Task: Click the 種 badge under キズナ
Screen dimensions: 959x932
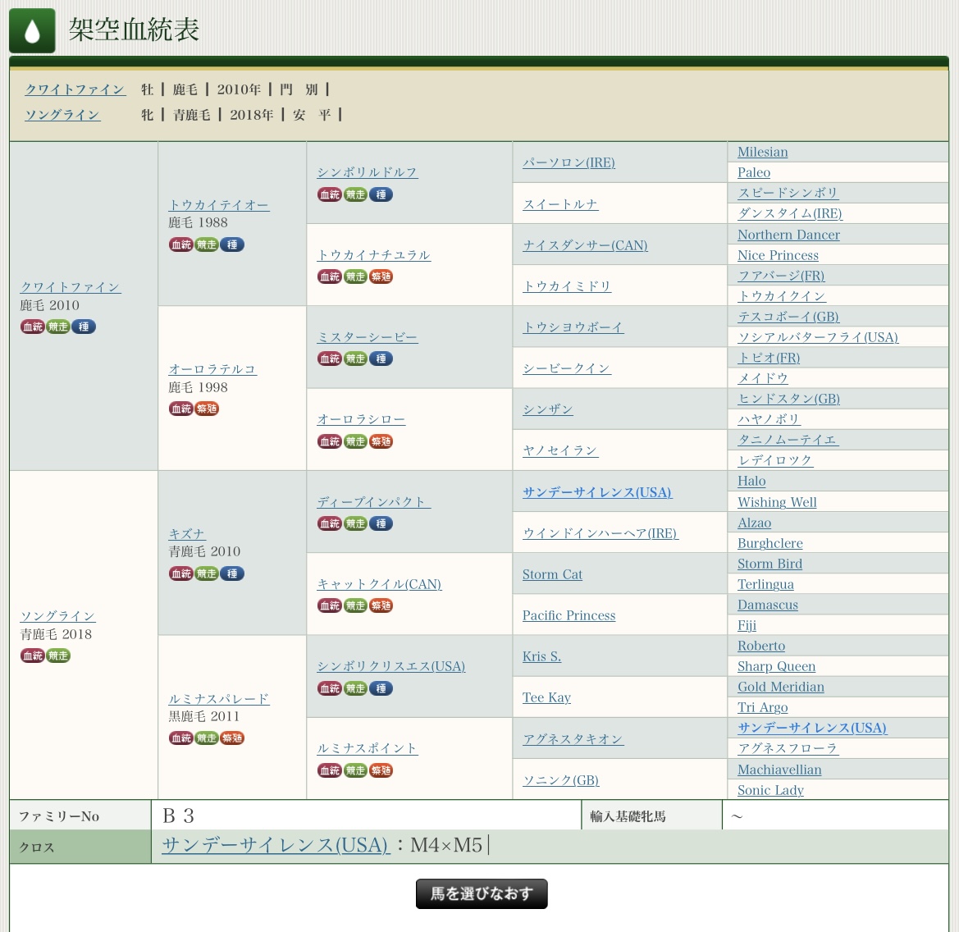Action: (232, 573)
